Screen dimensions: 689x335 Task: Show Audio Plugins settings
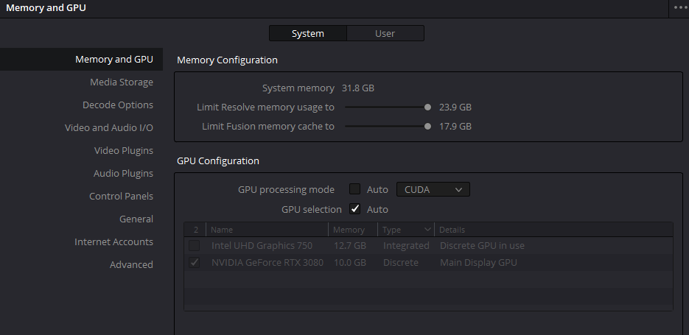point(123,174)
